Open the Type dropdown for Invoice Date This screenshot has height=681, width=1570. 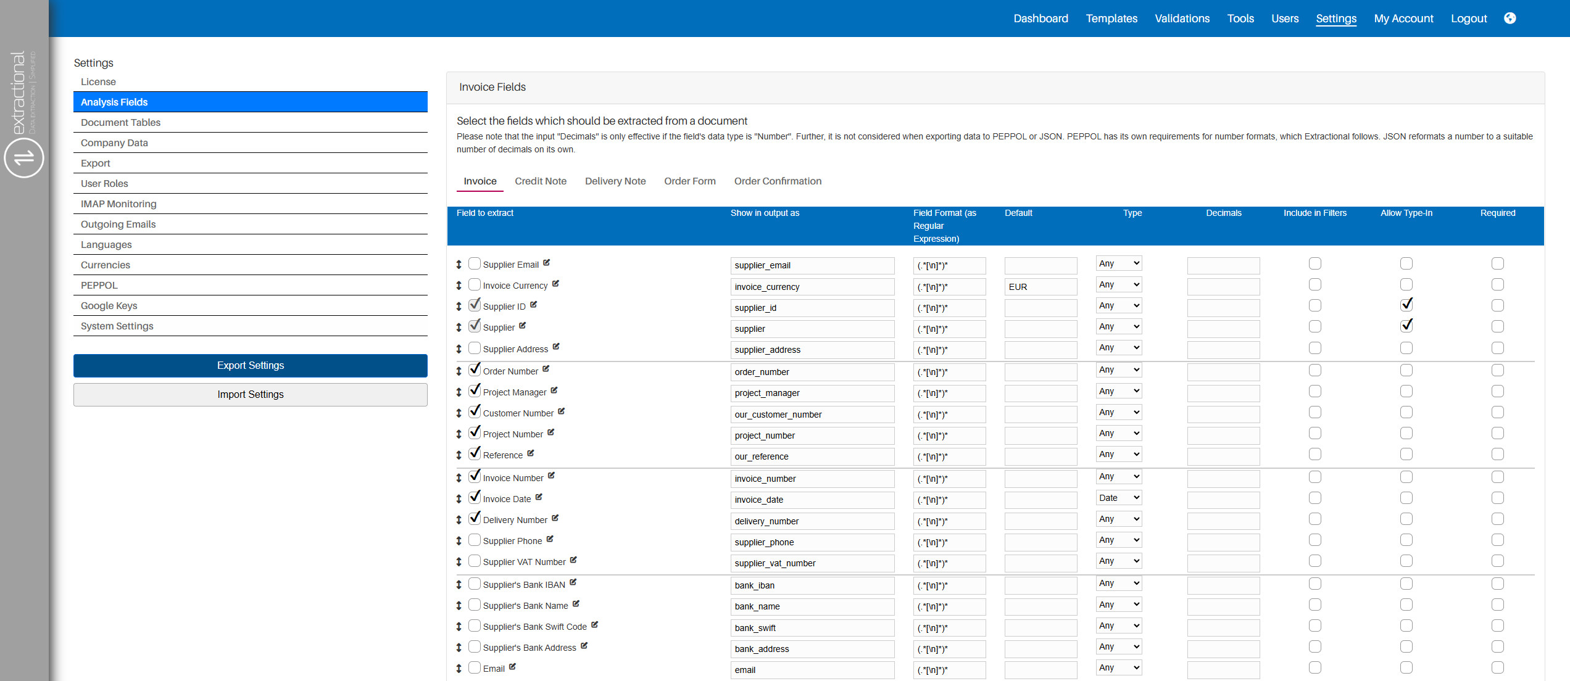tap(1118, 498)
